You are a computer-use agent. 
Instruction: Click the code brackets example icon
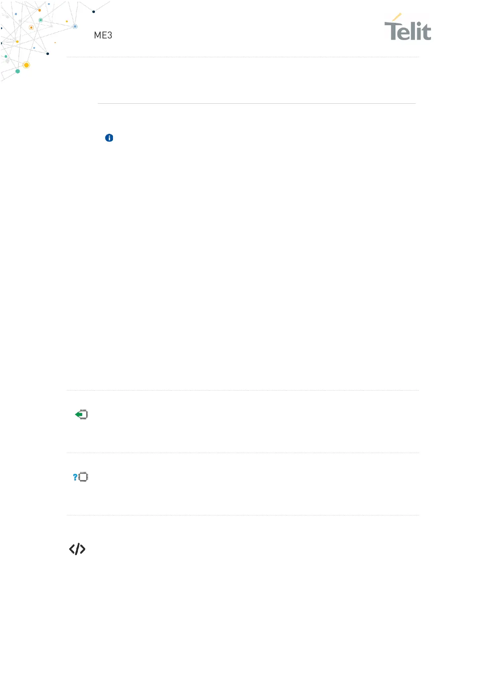pos(77,549)
